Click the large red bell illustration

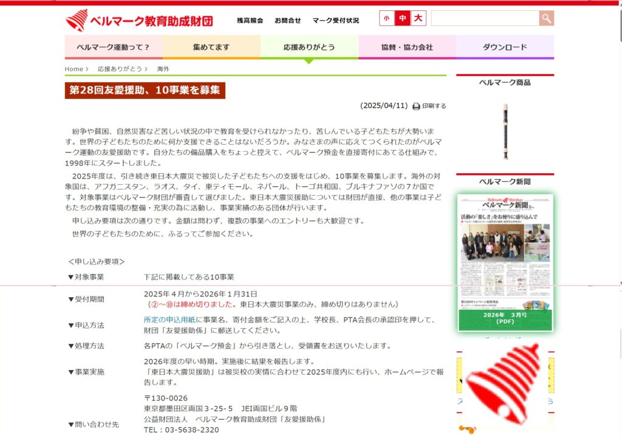504,385
